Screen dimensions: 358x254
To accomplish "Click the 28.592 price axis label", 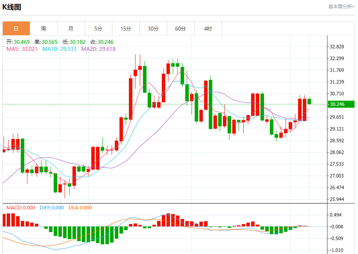I will point(337,141).
